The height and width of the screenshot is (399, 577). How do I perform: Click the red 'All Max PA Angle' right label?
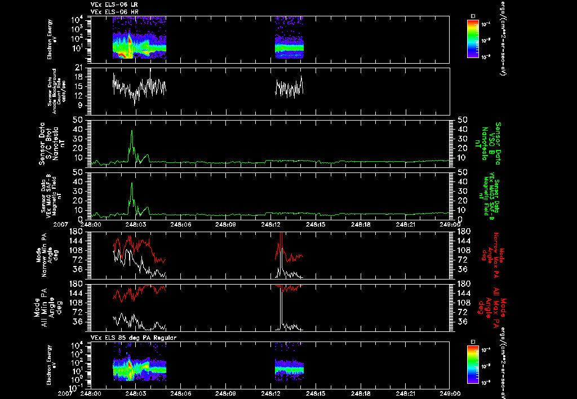pos(491,307)
